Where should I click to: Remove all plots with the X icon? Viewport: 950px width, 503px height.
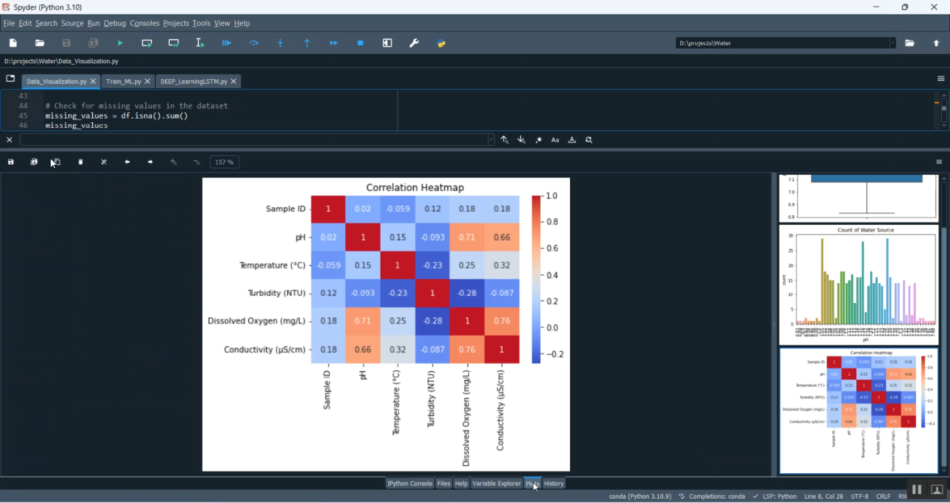click(103, 162)
